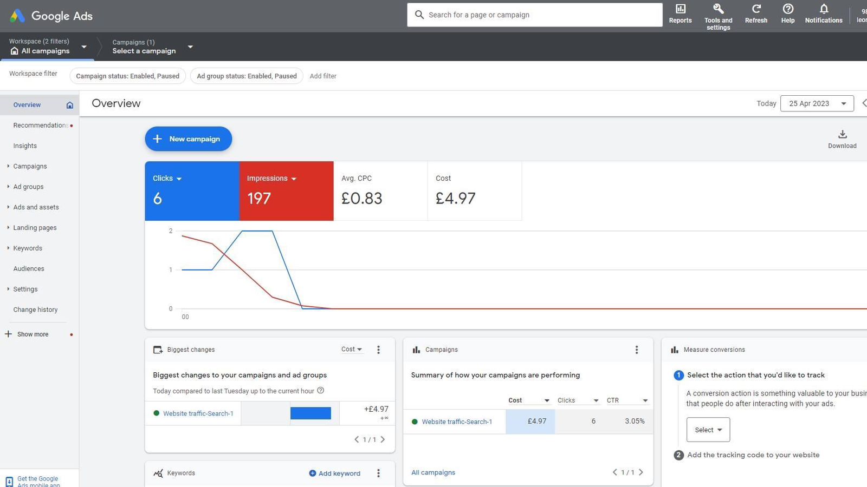The height and width of the screenshot is (487, 867).
Task: Click the Ad group status filter chip
Action: (247, 76)
